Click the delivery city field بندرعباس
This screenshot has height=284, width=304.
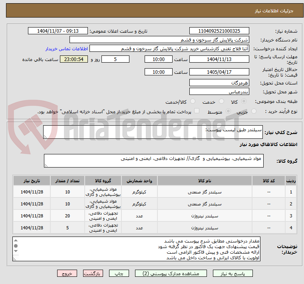click(219, 92)
